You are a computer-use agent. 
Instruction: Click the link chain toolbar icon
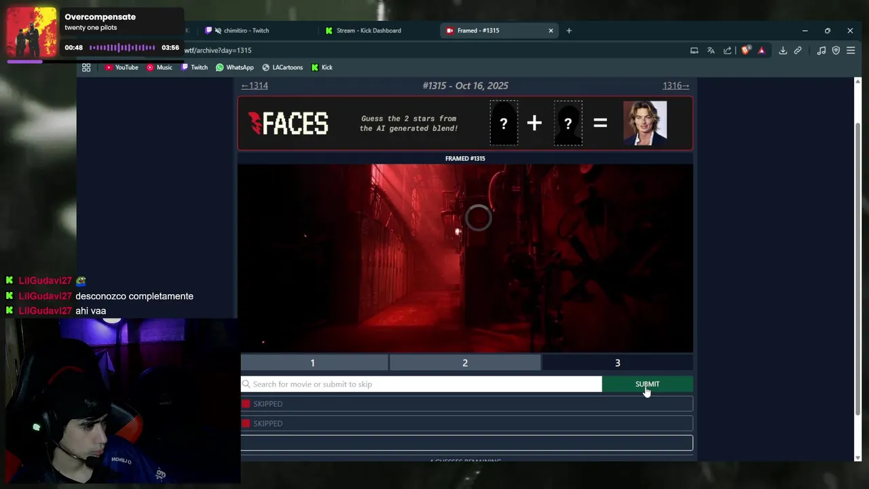pos(798,50)
